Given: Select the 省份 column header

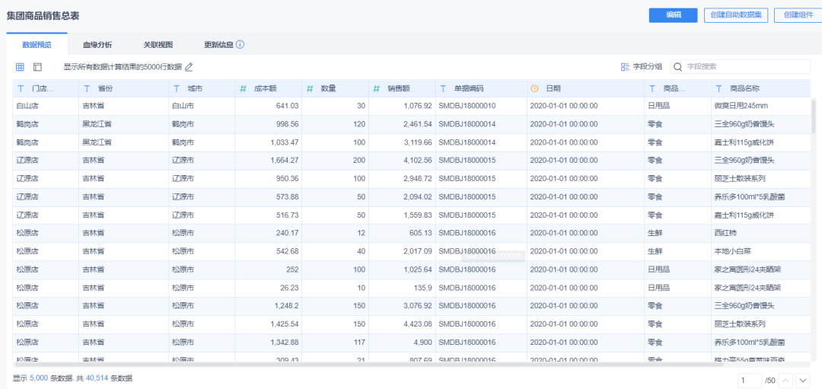Looking at the screenshot, I should (124, 88).
